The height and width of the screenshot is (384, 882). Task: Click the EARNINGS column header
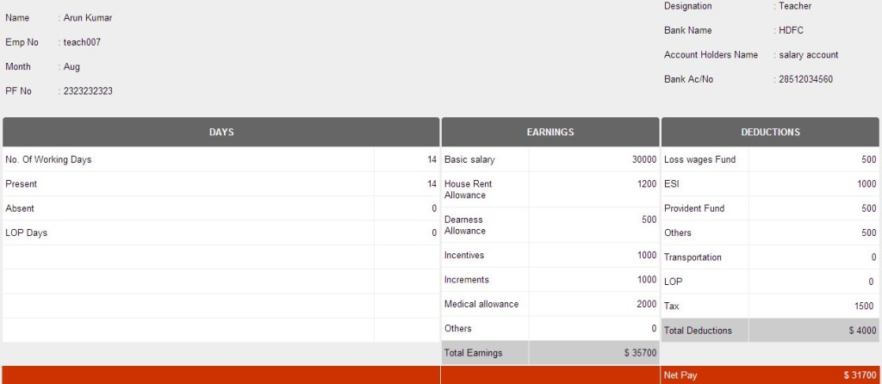[x=550, y=132]
